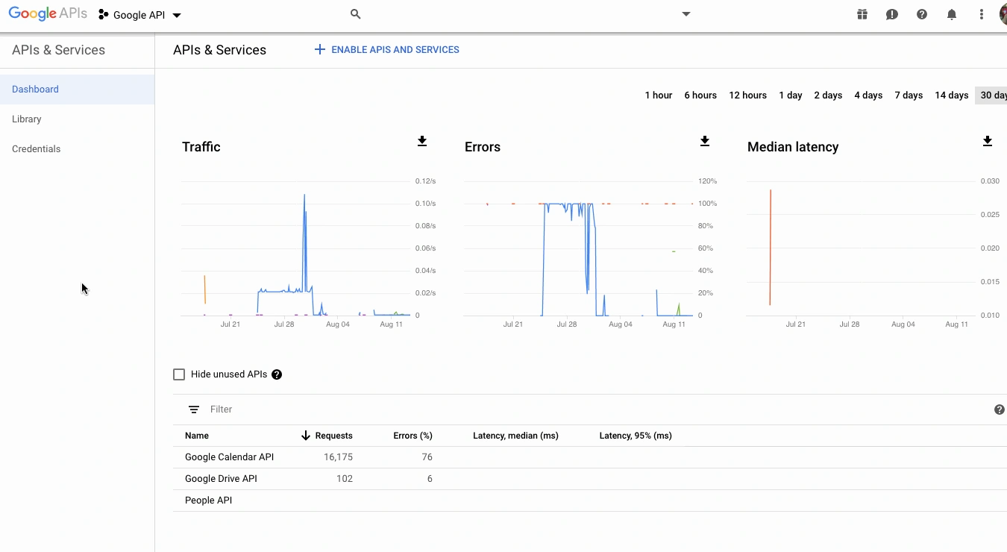Switch to the Library section
Image resolution: width=1007 pixels, height=552 pixels.
pyautogui.click(x=26, y=119)
